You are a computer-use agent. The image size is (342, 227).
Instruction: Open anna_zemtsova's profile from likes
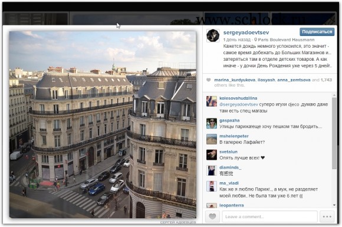tap(294, 80)
